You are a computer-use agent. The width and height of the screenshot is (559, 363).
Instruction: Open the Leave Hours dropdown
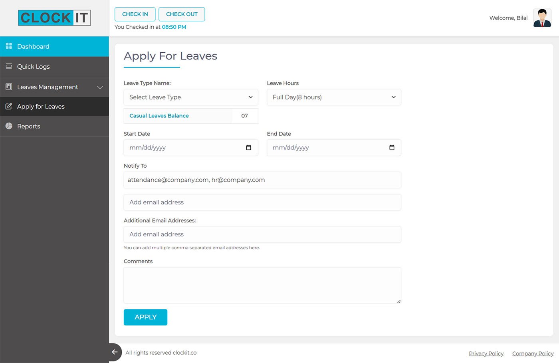[x=334, y=97]
